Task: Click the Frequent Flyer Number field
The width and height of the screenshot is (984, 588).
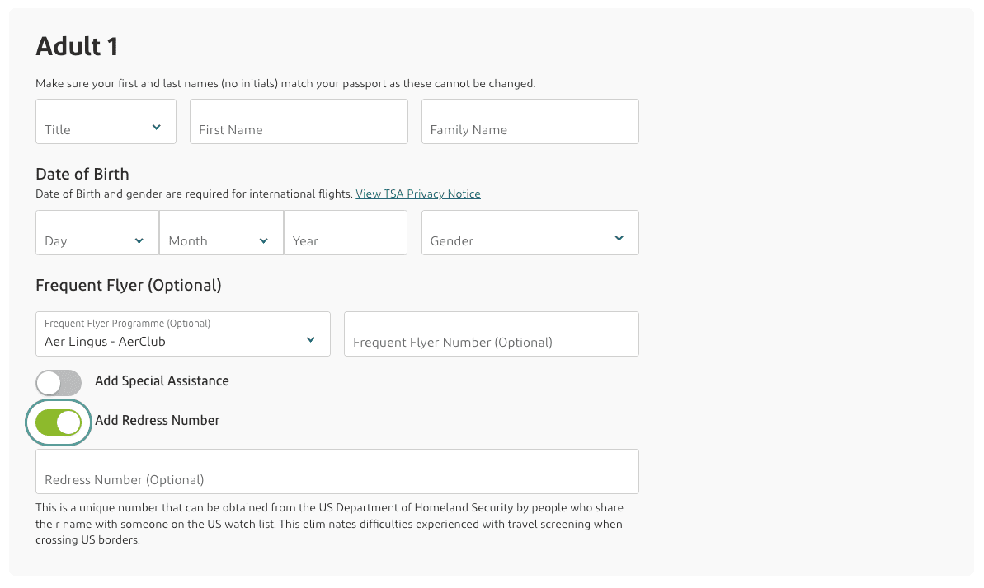Action: pyautogui.click(x=491, y=334)
